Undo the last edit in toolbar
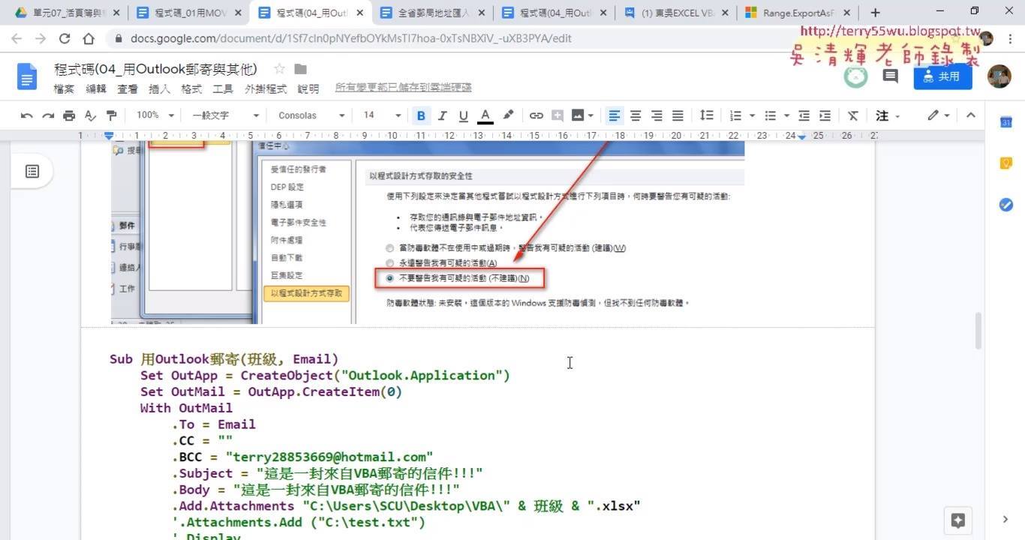 tap(27, 115)
